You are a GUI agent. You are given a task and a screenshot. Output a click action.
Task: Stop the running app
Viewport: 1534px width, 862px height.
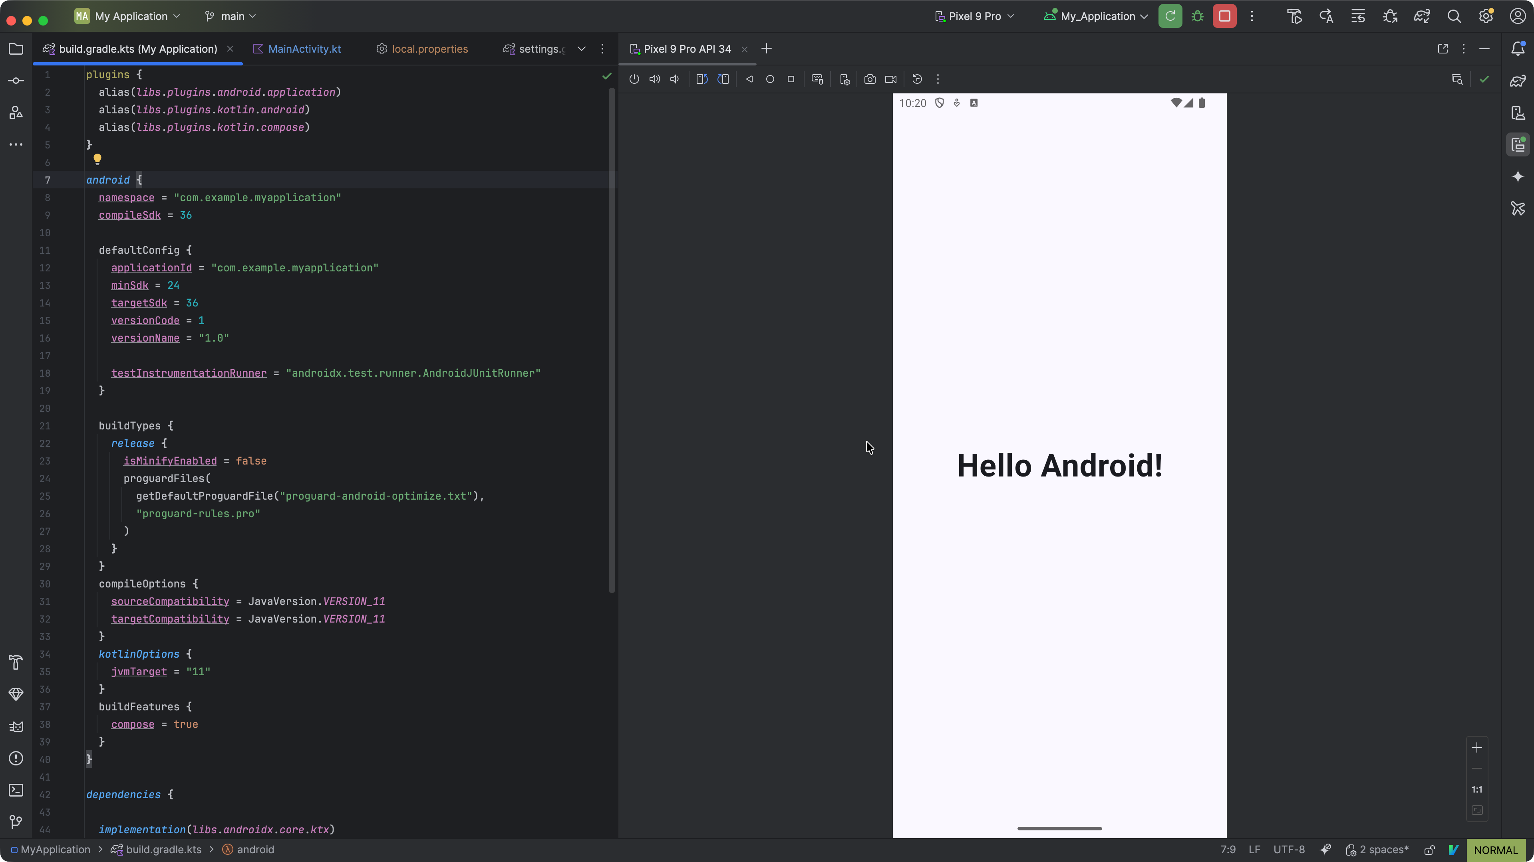click(1224, 16)
